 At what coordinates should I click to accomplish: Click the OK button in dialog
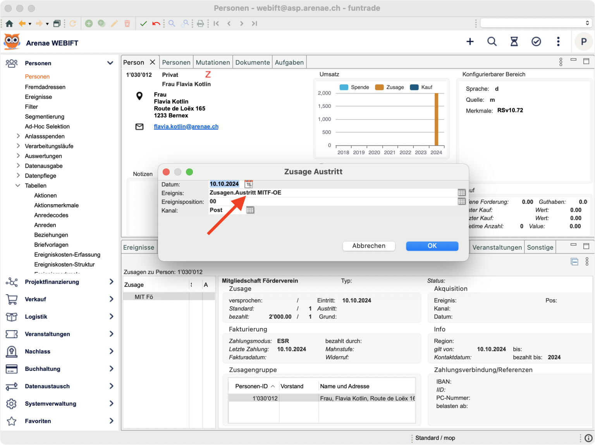(x=432, y=246)
